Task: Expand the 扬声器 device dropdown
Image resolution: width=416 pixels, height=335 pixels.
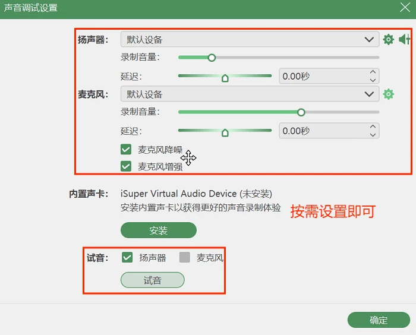Action: point(250,40)
